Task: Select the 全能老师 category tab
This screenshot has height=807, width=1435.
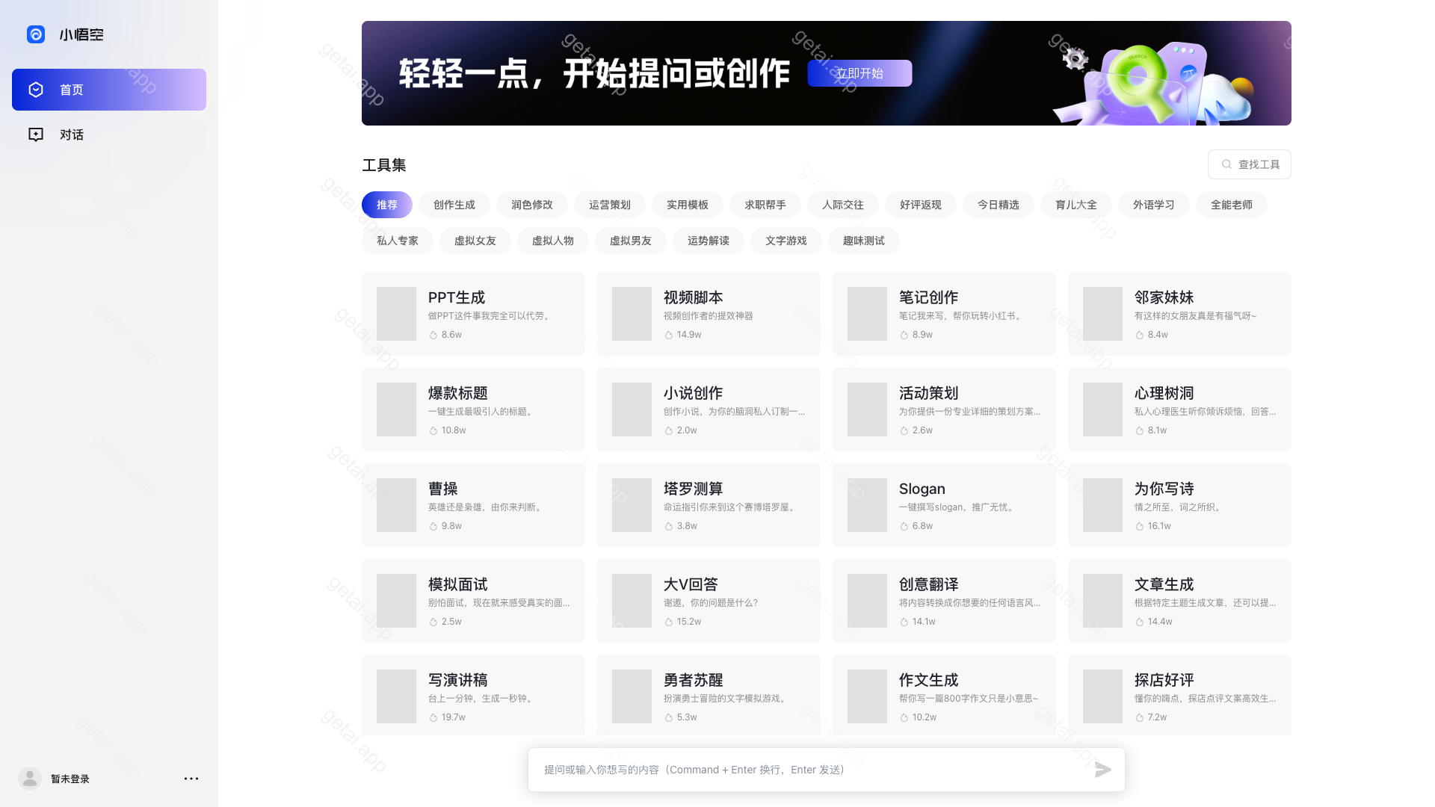Action: click(x=1232, y=205)
